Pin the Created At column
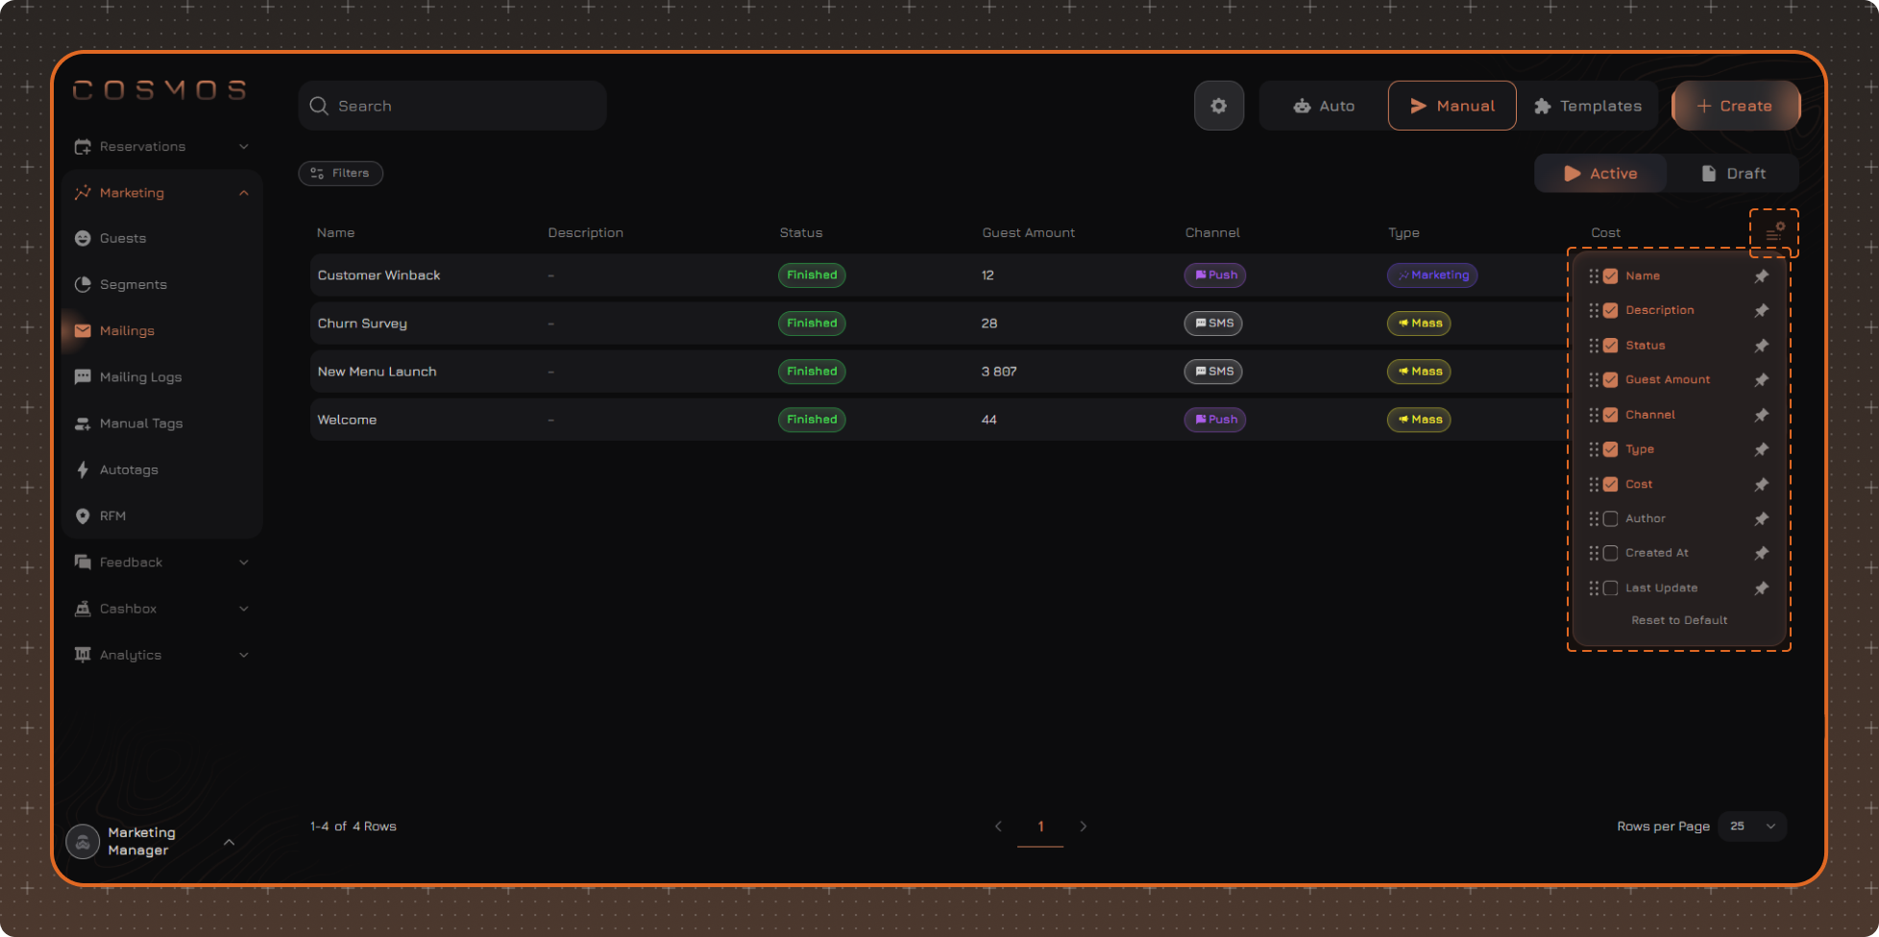The image size is (1879, 937). coord(1761,554)
